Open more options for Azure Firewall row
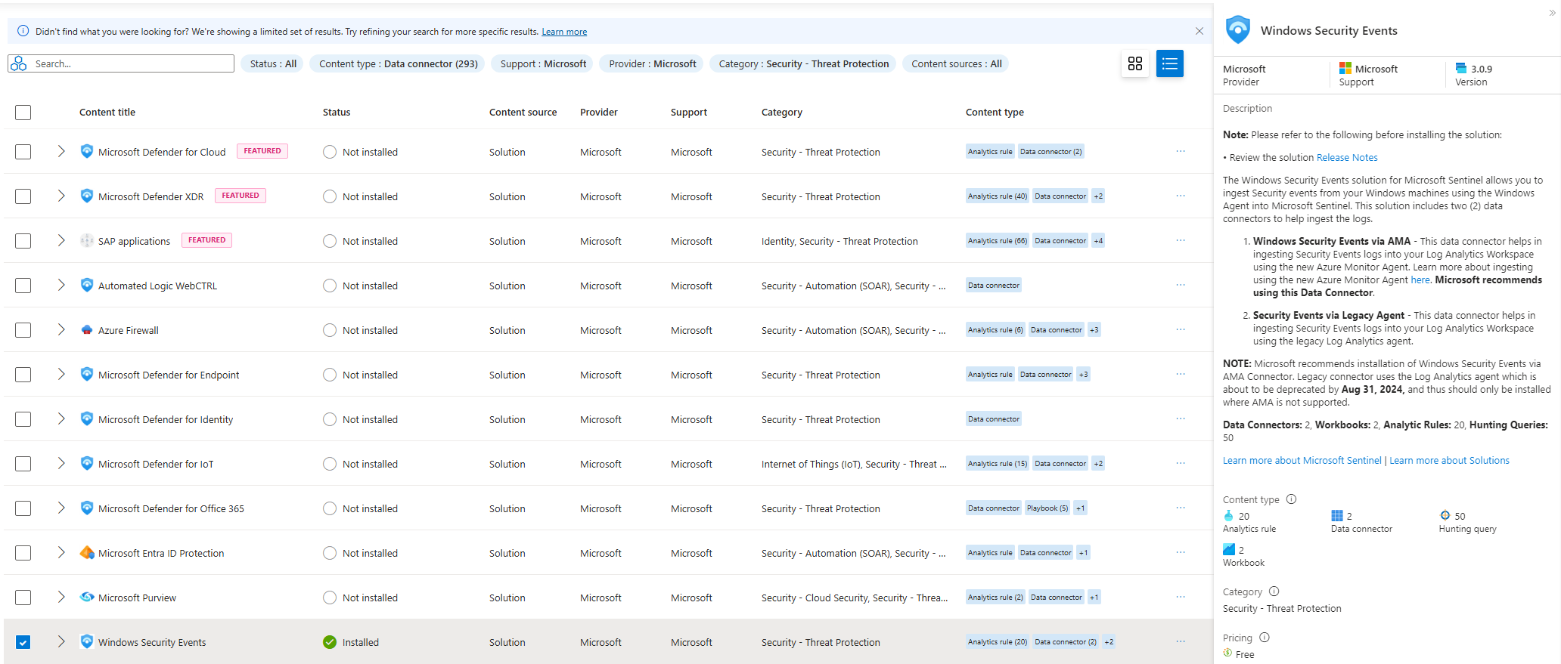Image resolution: width=1561 pixels, height=664 pixels. [1181, 330]
